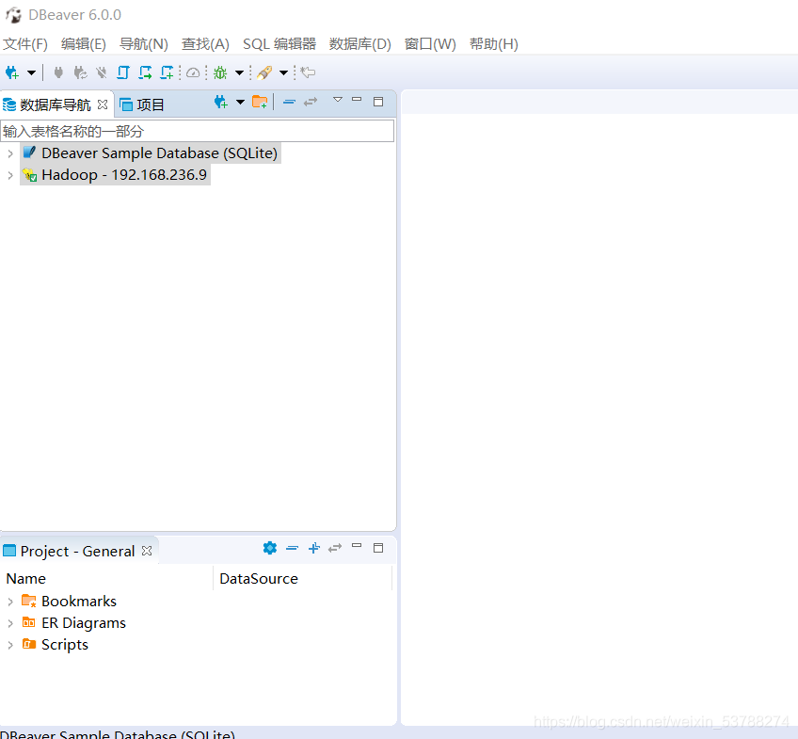798x739 pixels.
Task: Select the Scripts folder row
Action: point(65,645)
